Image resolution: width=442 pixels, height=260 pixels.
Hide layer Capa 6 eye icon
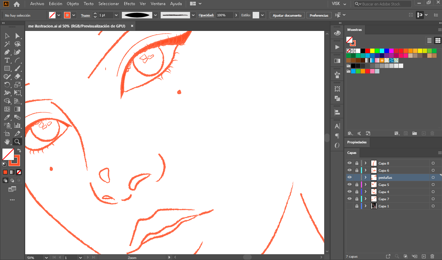click(x=349, y=170)
